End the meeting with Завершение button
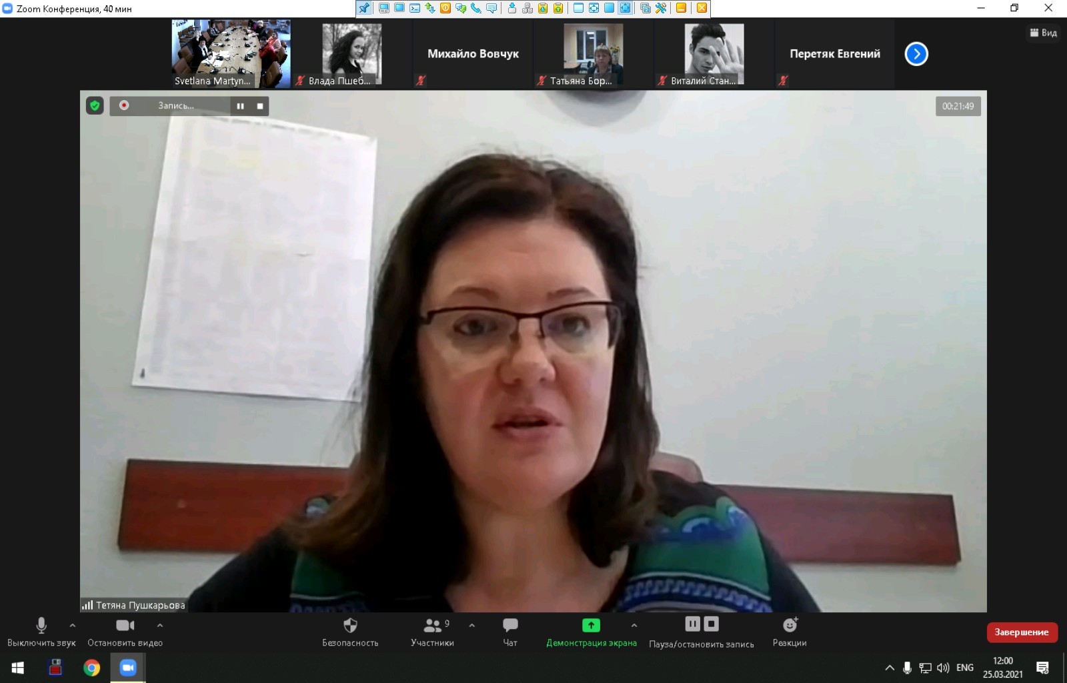This screenshot has width=1067, height=683. point(1022,632)
